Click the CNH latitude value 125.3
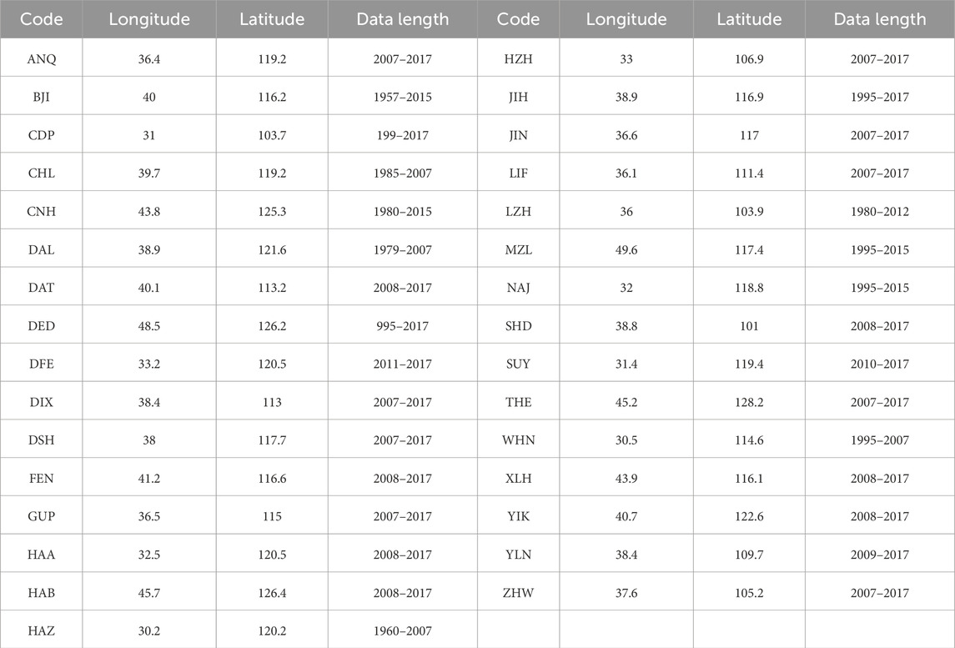The image size is (955, 648). point(272,211)
